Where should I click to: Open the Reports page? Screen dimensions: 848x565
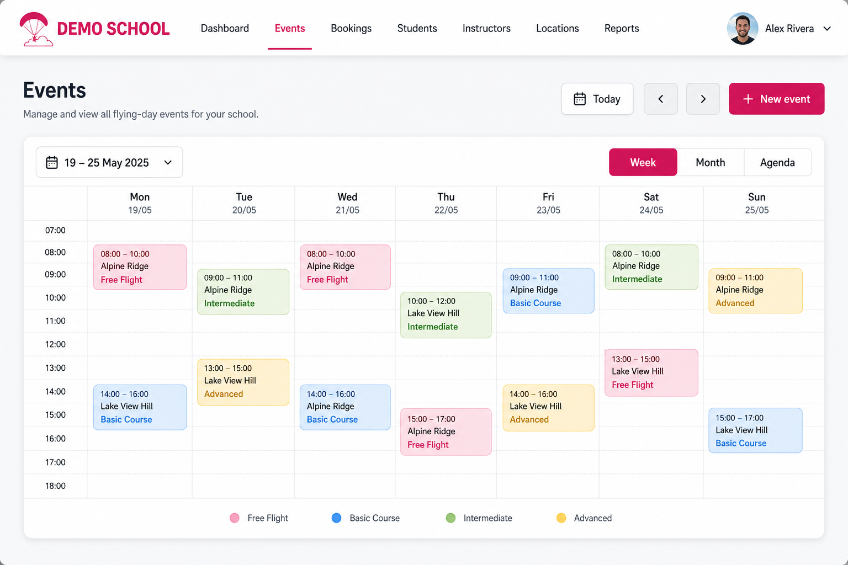(x=622, y=28)
